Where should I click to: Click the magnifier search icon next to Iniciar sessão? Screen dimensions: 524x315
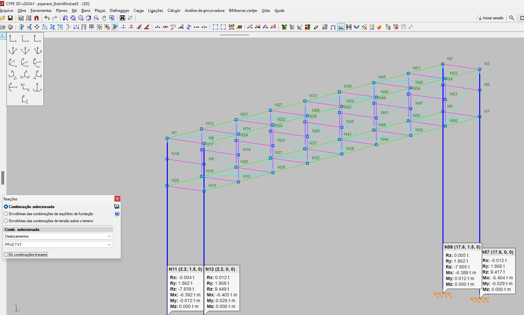click(511, 18)
